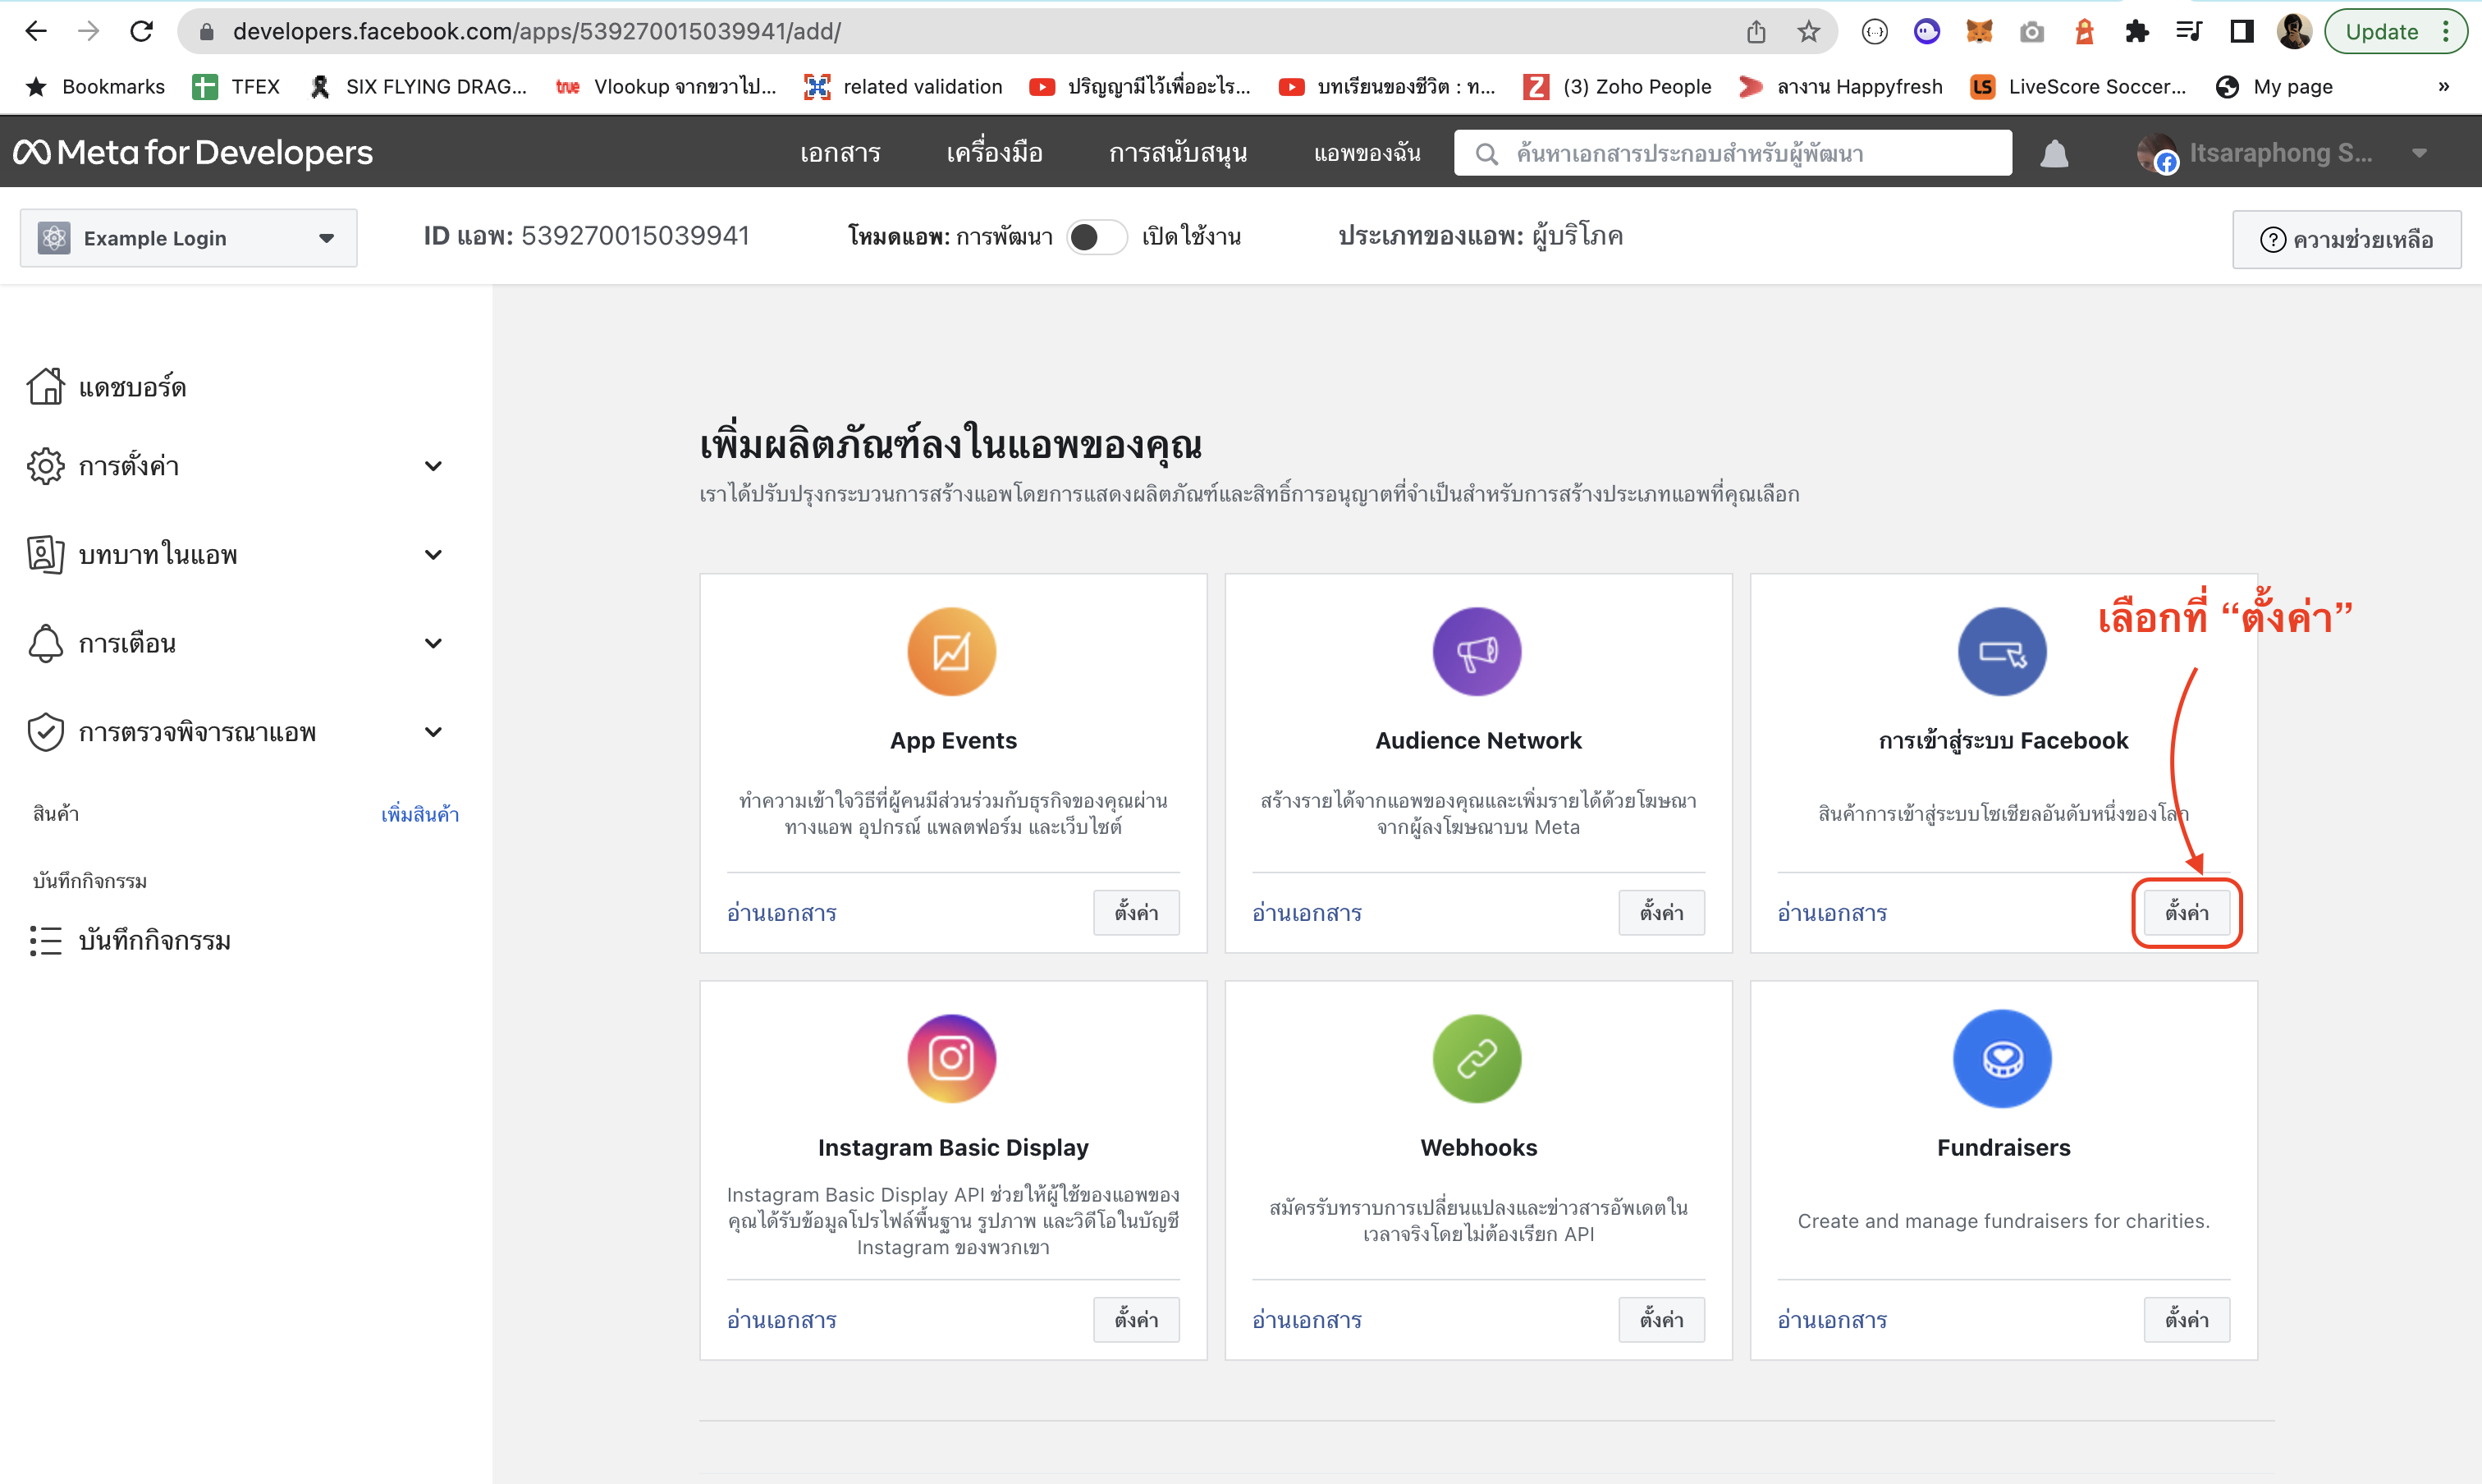Click ตั้งค่า for Fundraisers
This screenshot has height=1484, width=2482.
tap(2186, 1319)
